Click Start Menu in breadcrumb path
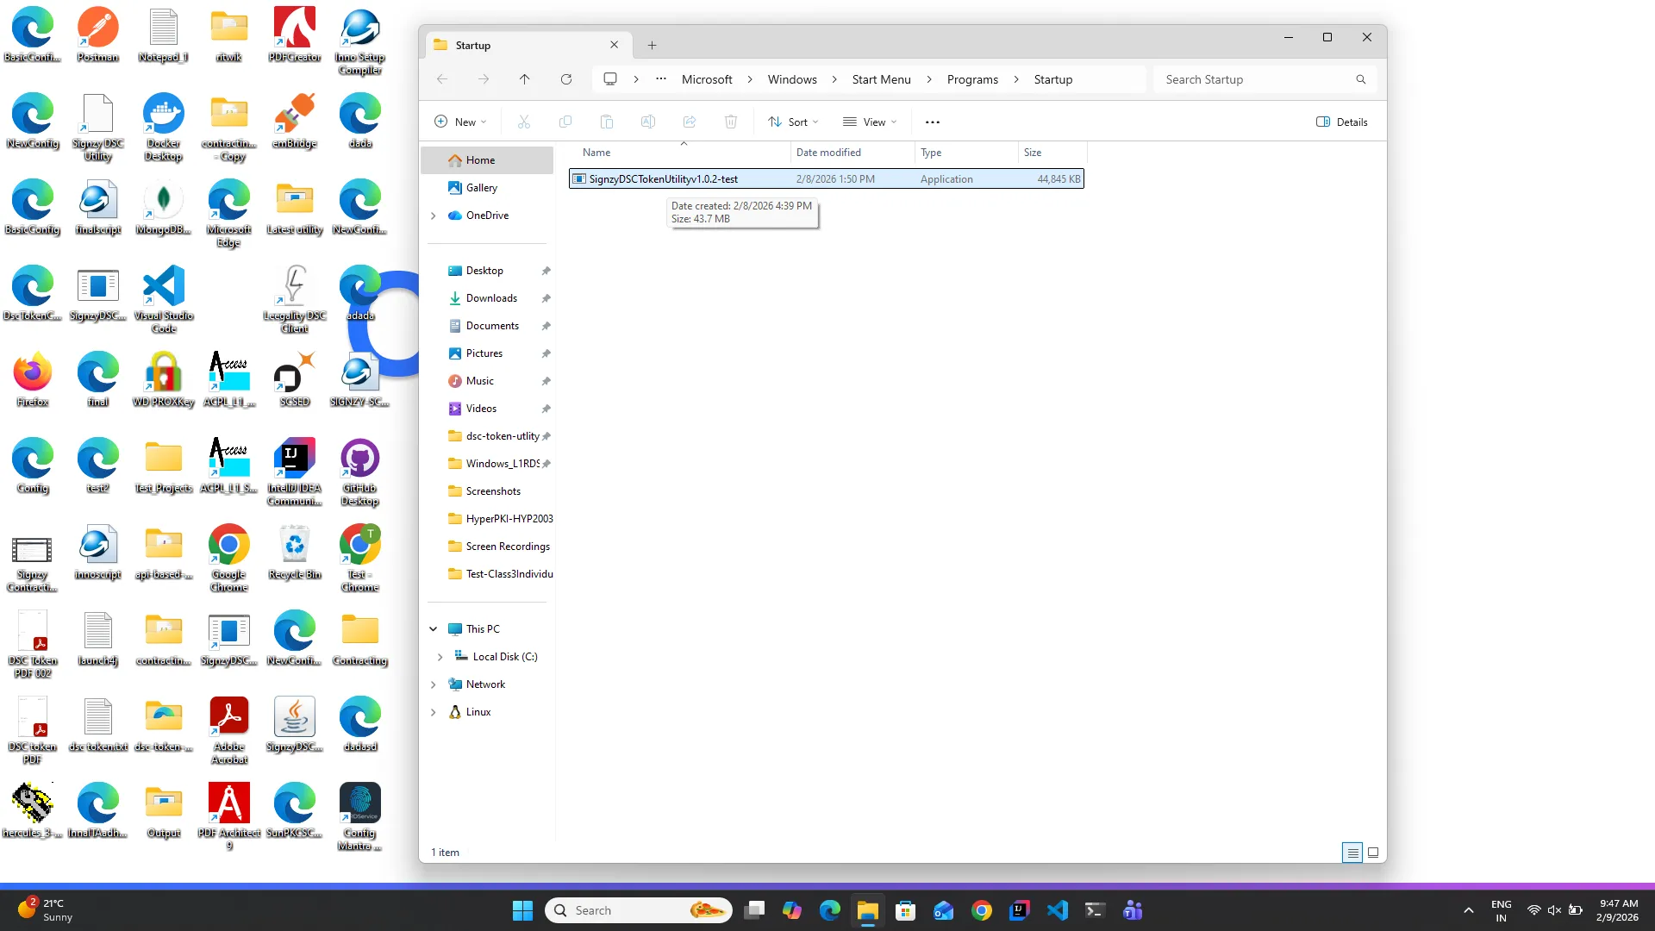 click(881, 79)
